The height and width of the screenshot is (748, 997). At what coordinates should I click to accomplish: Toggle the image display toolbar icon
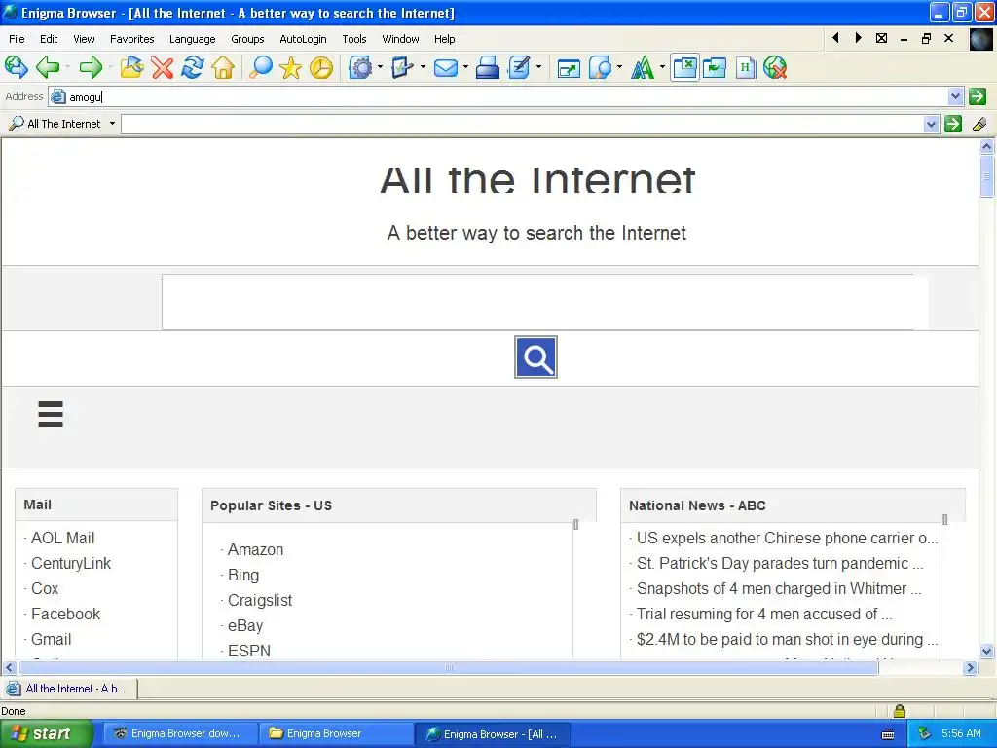pos(715,67)
